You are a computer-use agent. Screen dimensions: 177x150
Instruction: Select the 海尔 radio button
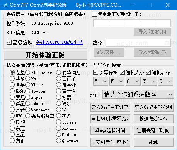point(58,103)
